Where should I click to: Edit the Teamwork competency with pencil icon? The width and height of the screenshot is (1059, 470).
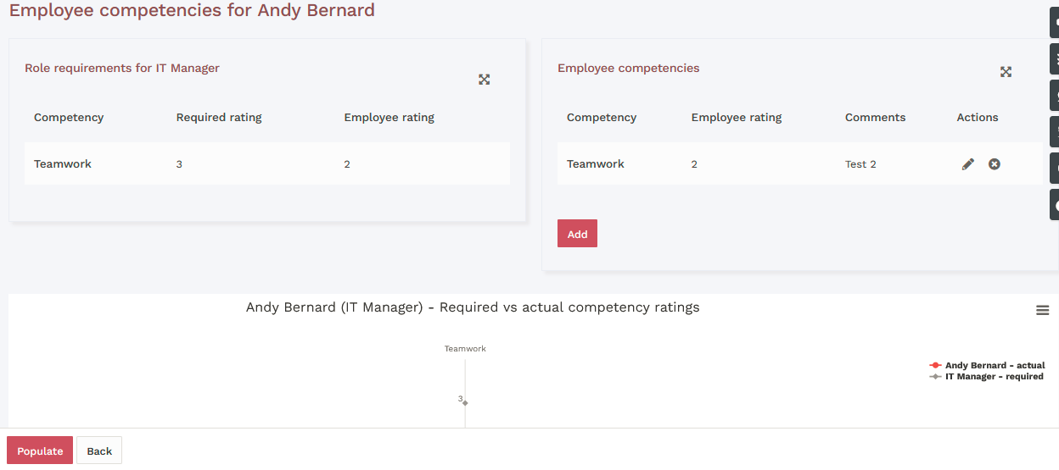pyautogui.click(x=968, y=164)
